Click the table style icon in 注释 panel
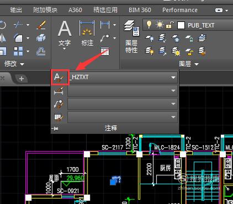 coord(59,117)
